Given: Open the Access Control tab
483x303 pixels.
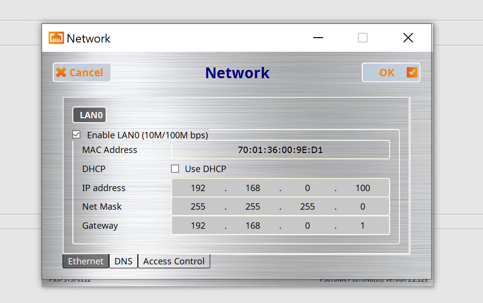Looking at the screenshot, I should pos(174,261).
